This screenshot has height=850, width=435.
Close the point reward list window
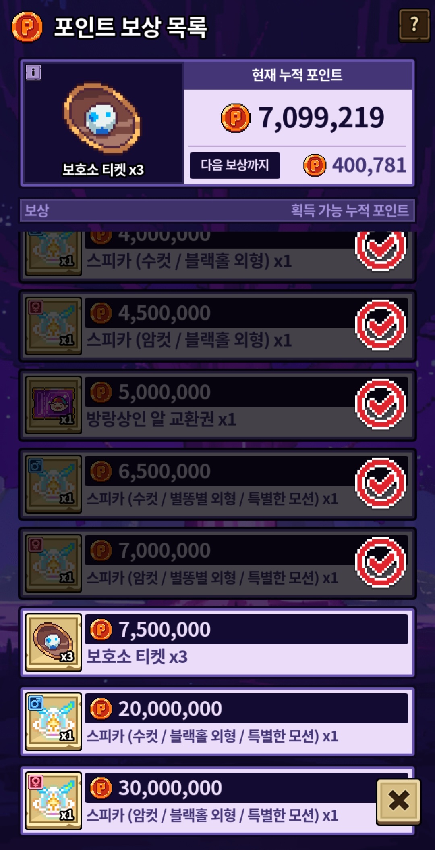399,801
